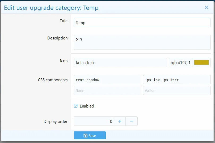The height and width of the screenshot is (143, 215).
Task: Focus the Display order number field
Action: click(x=94, y=121)
